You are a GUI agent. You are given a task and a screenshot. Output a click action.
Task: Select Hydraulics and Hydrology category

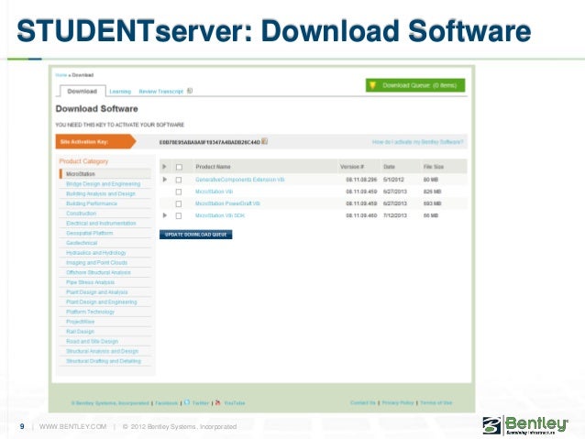tap(96, 253)
